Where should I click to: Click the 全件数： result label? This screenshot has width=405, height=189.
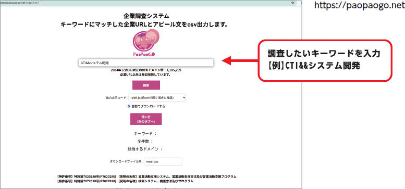(145, 141)
